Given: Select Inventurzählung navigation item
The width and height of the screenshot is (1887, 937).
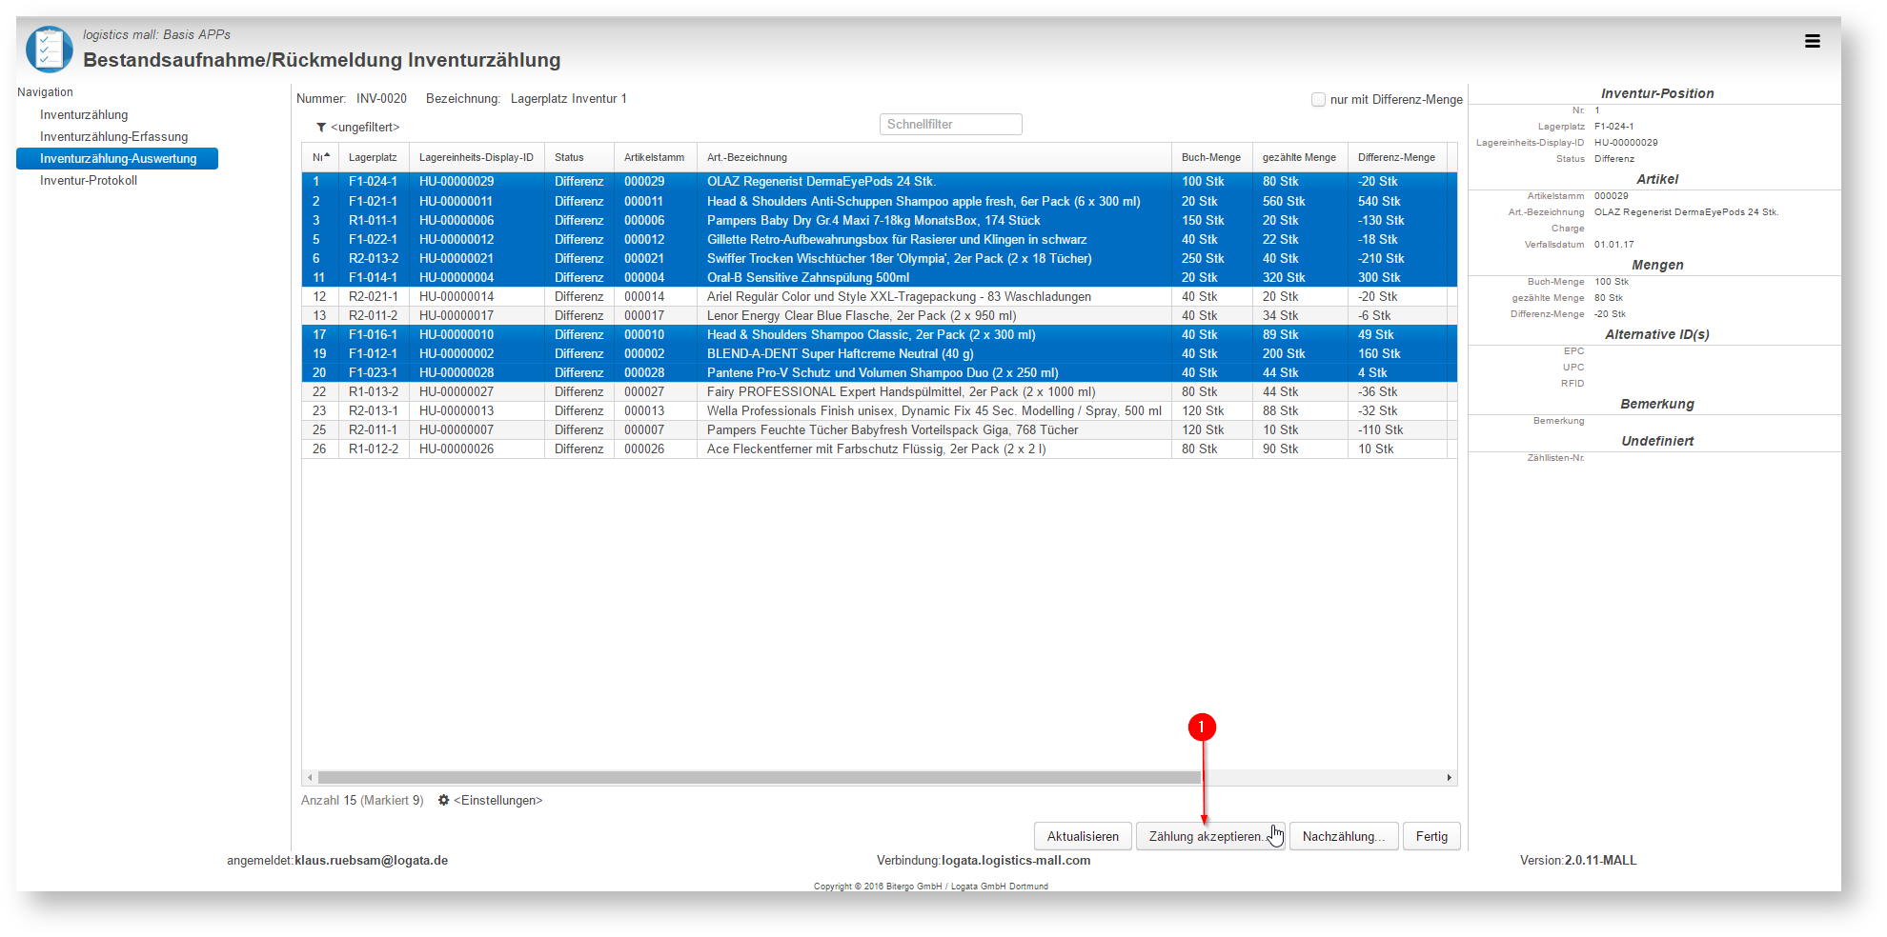Looking at the screenshot, I should click(x=84, y=114).
